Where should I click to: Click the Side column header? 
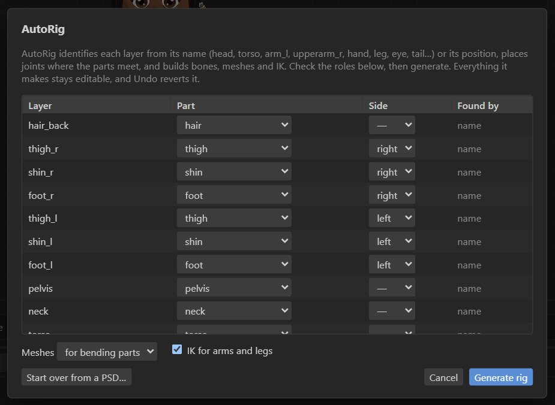click(378, 105)
